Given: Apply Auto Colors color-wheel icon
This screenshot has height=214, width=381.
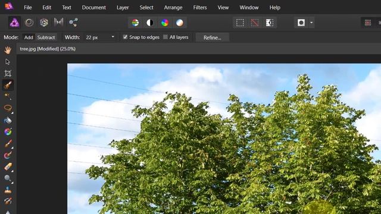Looking at the screenshot, I should coord(165,23).
